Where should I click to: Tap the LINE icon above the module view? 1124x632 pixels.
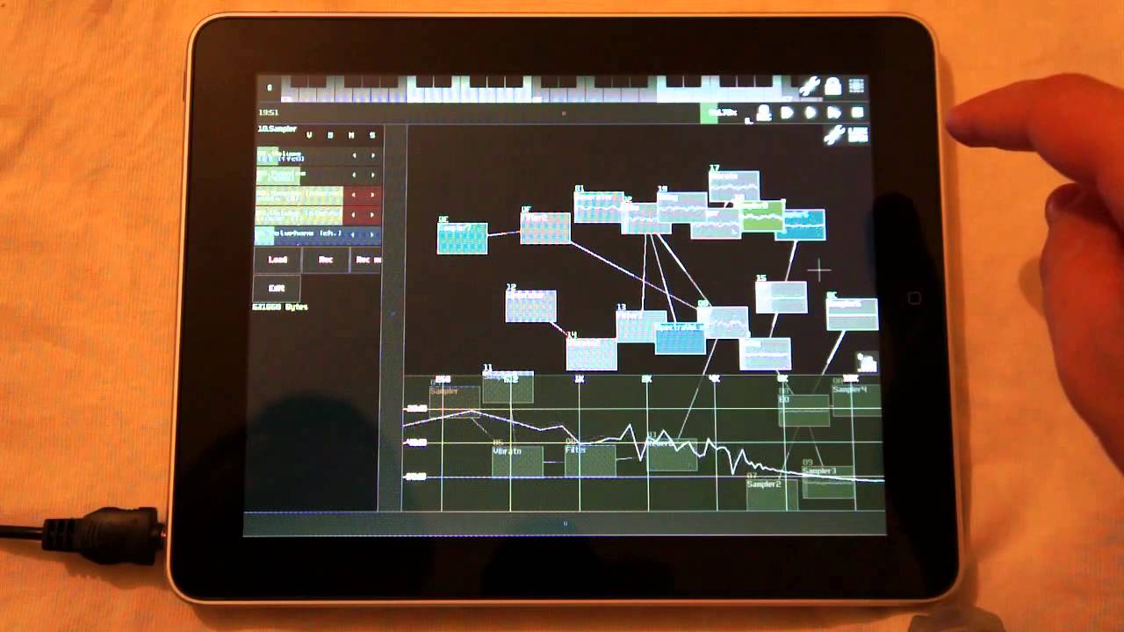pos(857,135)
